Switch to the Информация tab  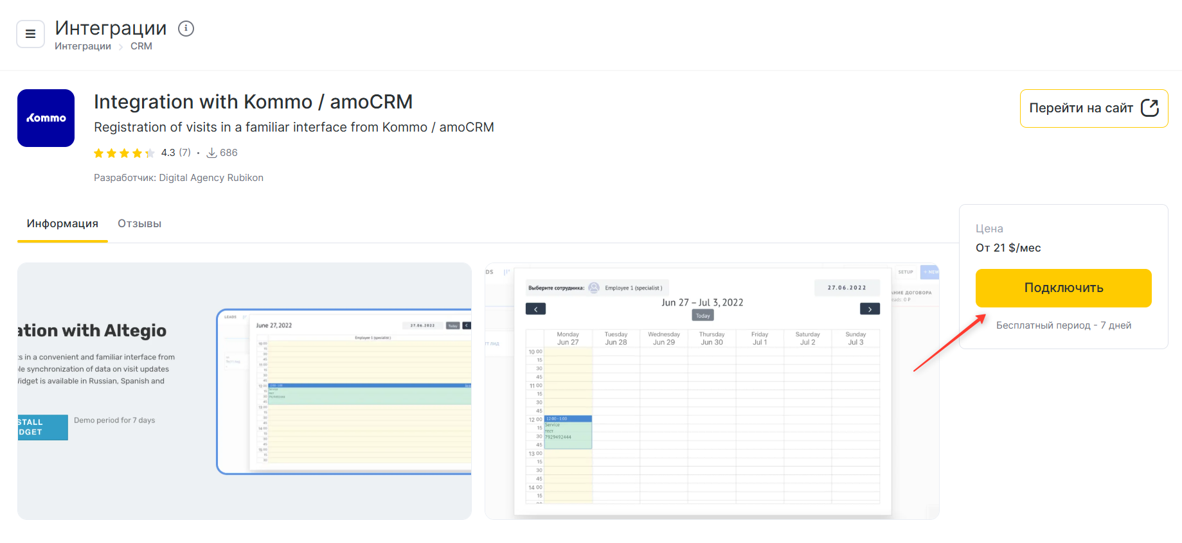(x=62, y=223)
